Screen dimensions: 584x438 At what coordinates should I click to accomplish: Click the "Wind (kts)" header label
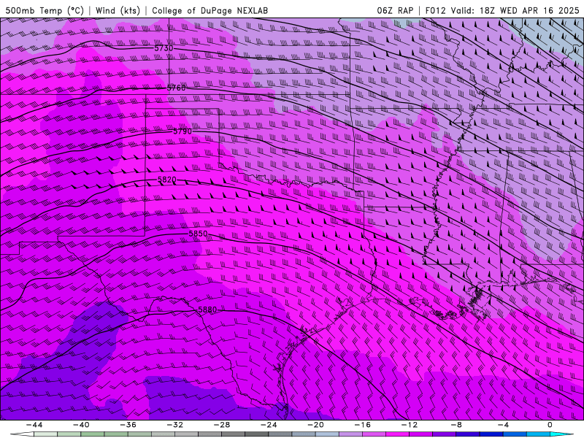(118, 10)
